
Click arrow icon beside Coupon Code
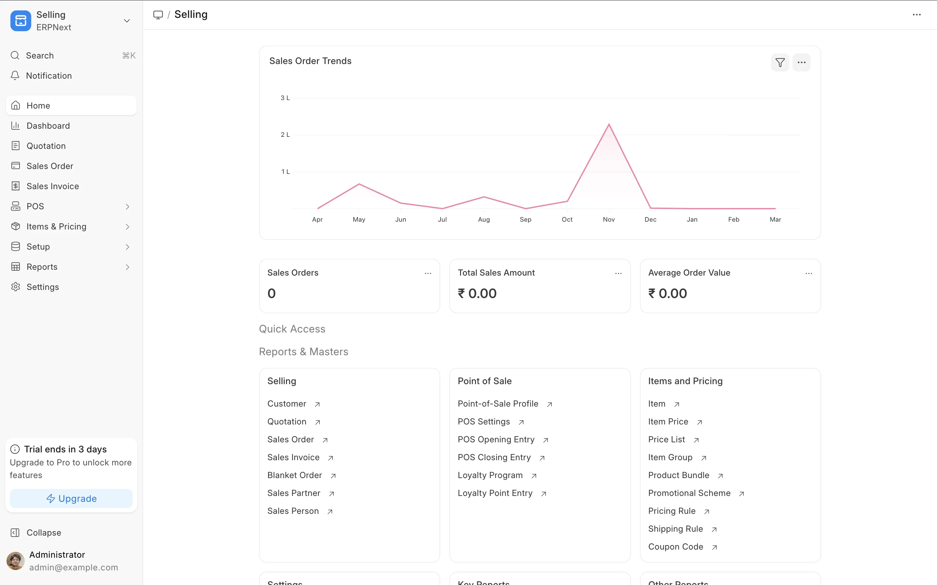click(x=715, y=547)
